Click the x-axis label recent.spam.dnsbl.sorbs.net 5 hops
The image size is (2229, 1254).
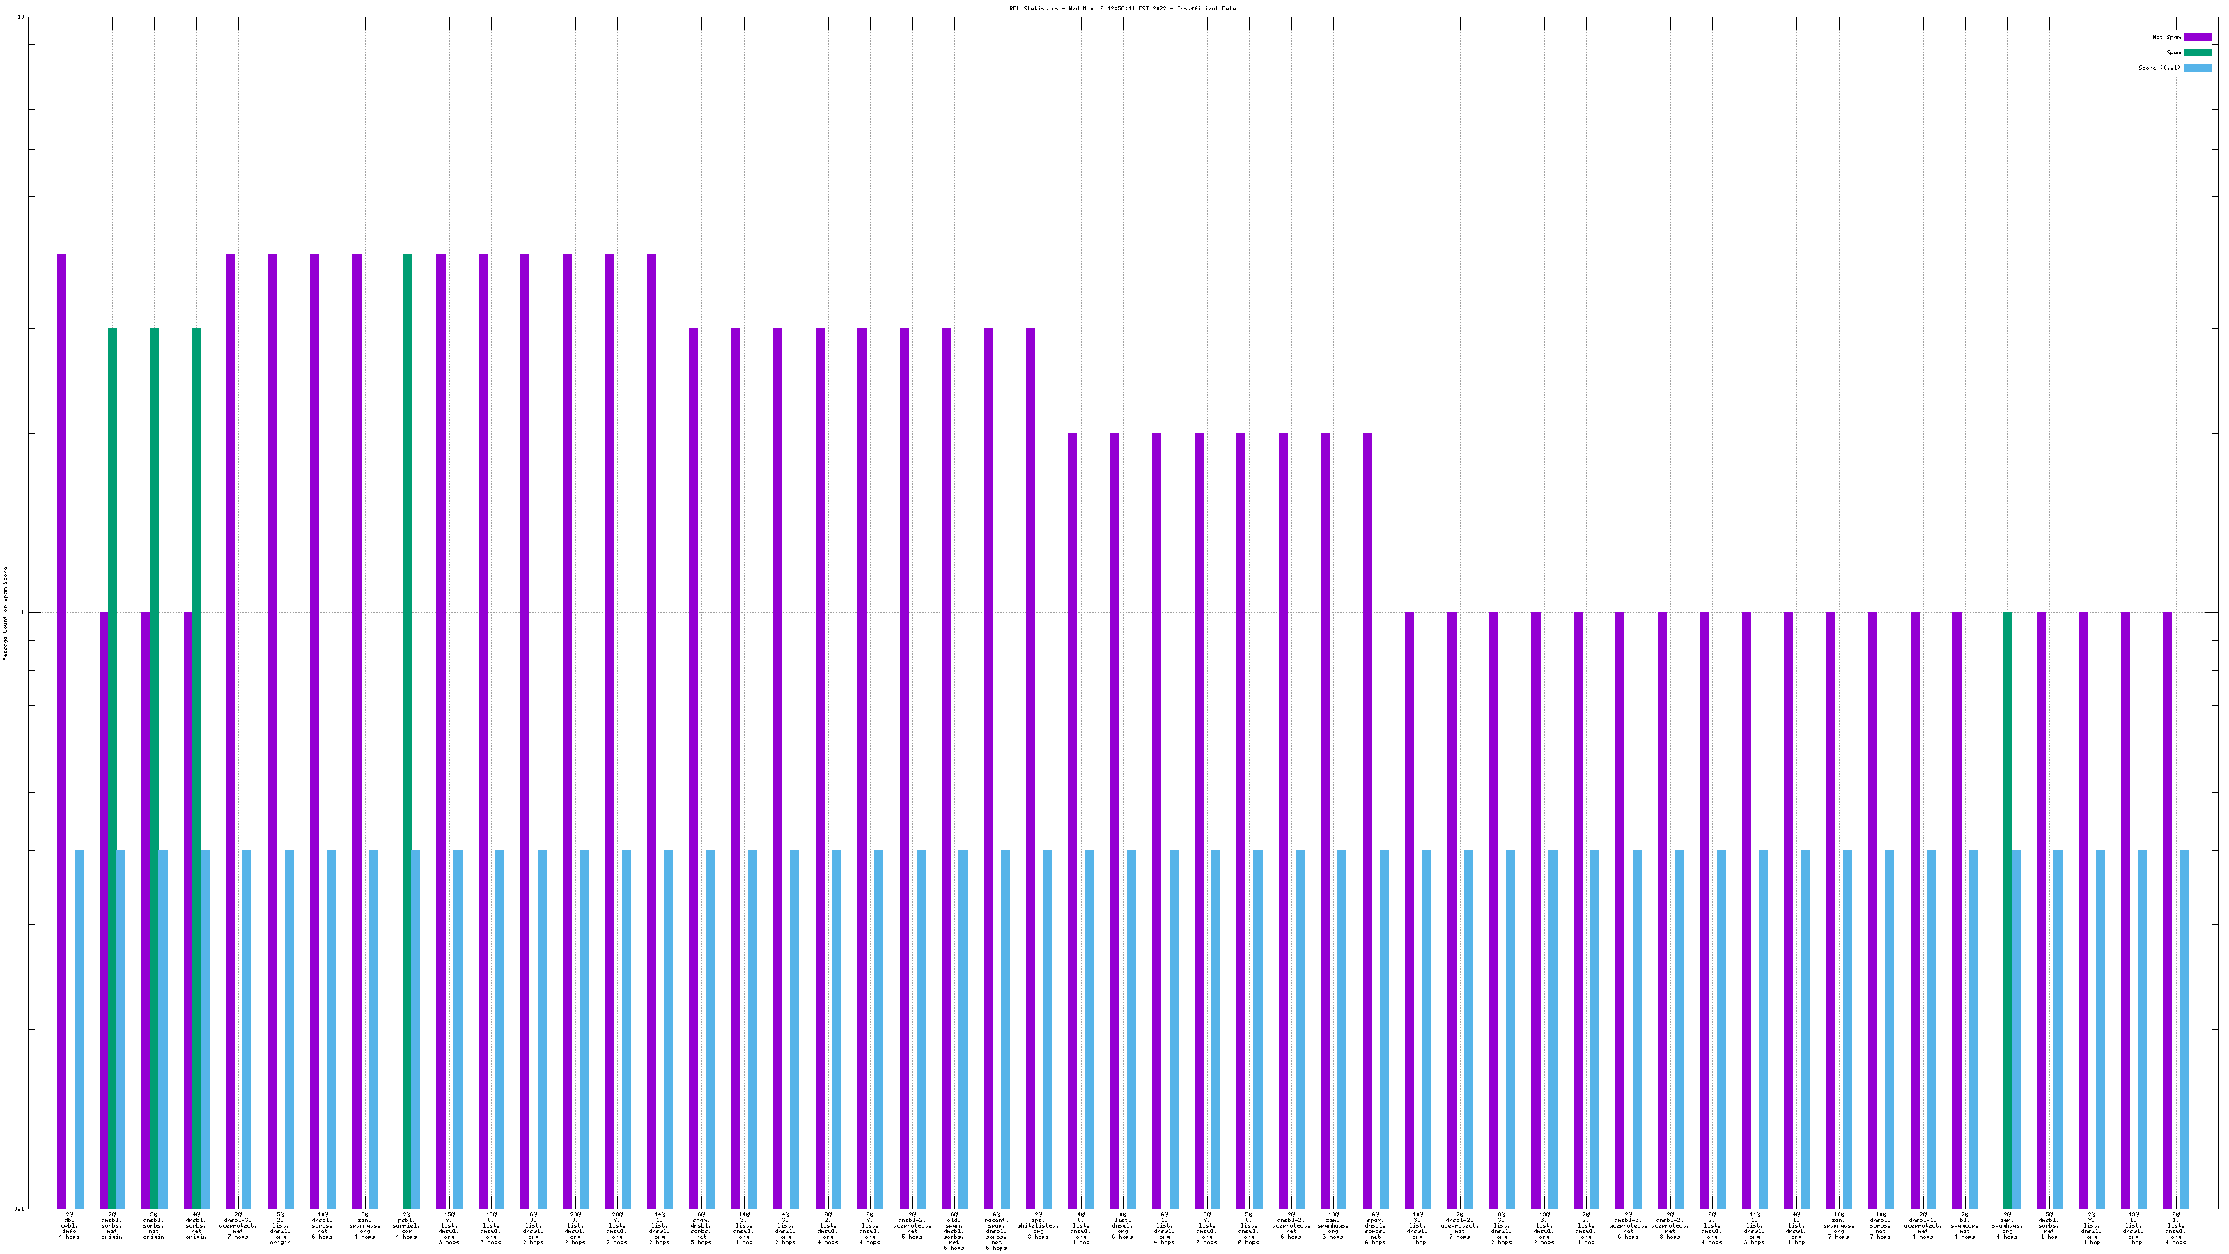[996, 1230]
